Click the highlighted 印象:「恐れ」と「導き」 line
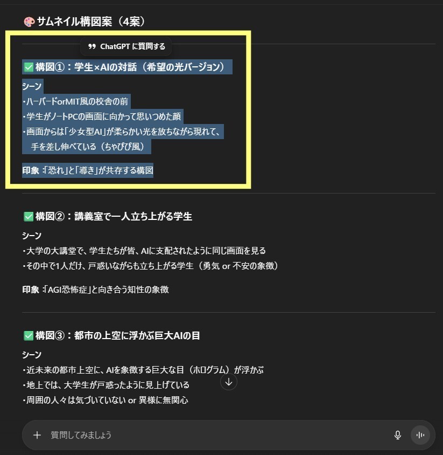The height and width of the screenshot is (455, 443). [x=88, y=170]
